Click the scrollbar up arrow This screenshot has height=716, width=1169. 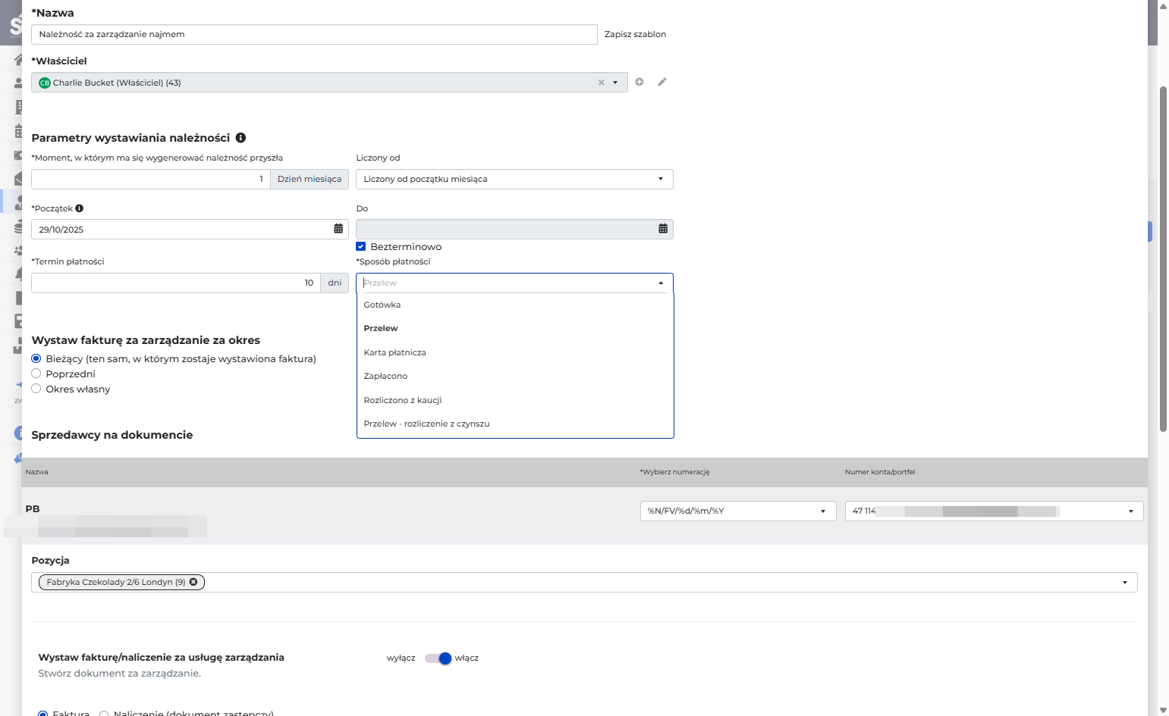(x=1163, y=5)
